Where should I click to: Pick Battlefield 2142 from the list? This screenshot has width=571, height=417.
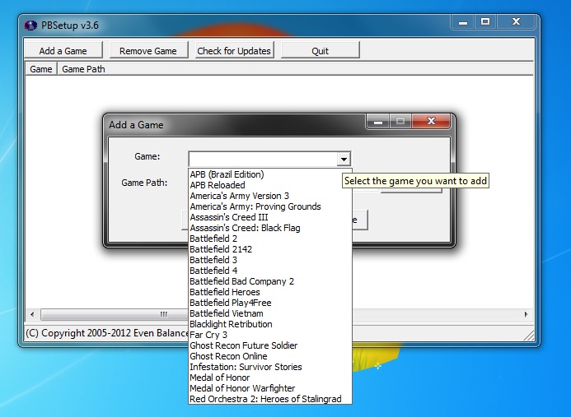269,249
